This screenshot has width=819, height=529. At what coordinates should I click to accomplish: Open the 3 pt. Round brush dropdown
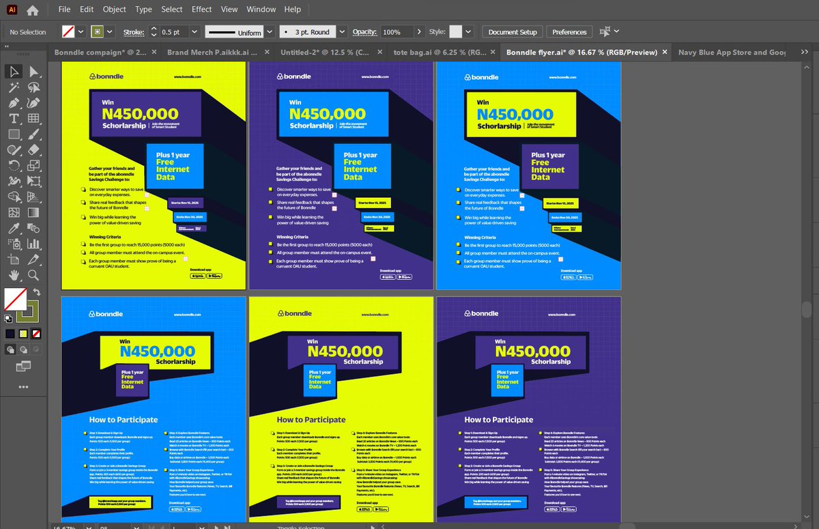pos(341,32)
